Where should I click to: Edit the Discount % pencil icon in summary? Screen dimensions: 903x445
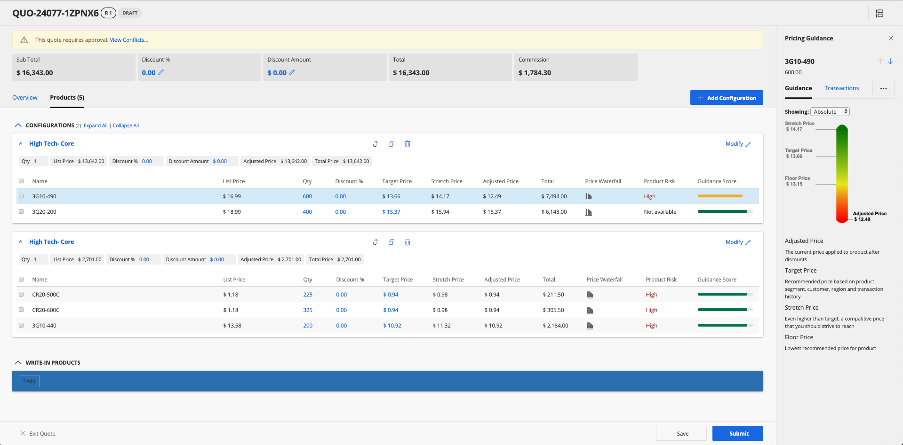(161, 72)
